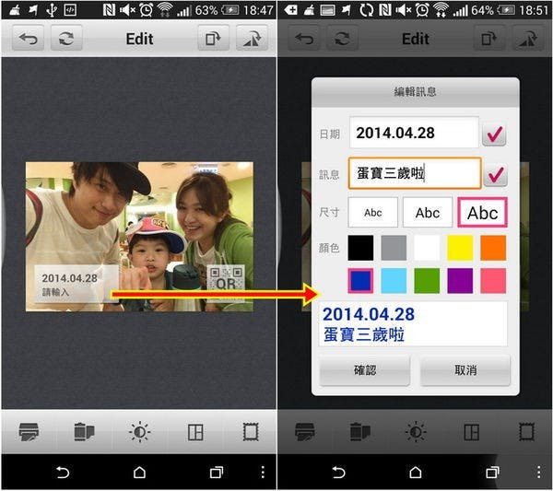Screen dimensions: 553x491
Task: Select the large Abc text size
Action: pyautogui.click(x=482, y=213)
